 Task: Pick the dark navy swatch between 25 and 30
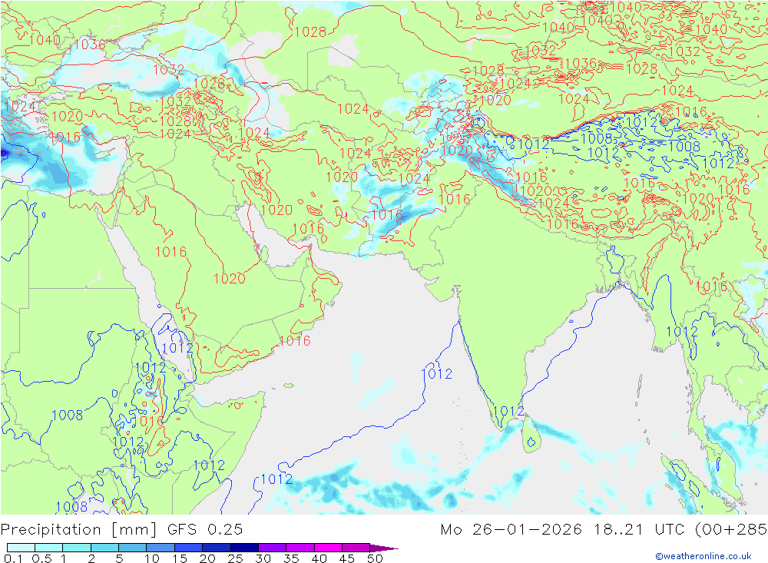(244, 548)
